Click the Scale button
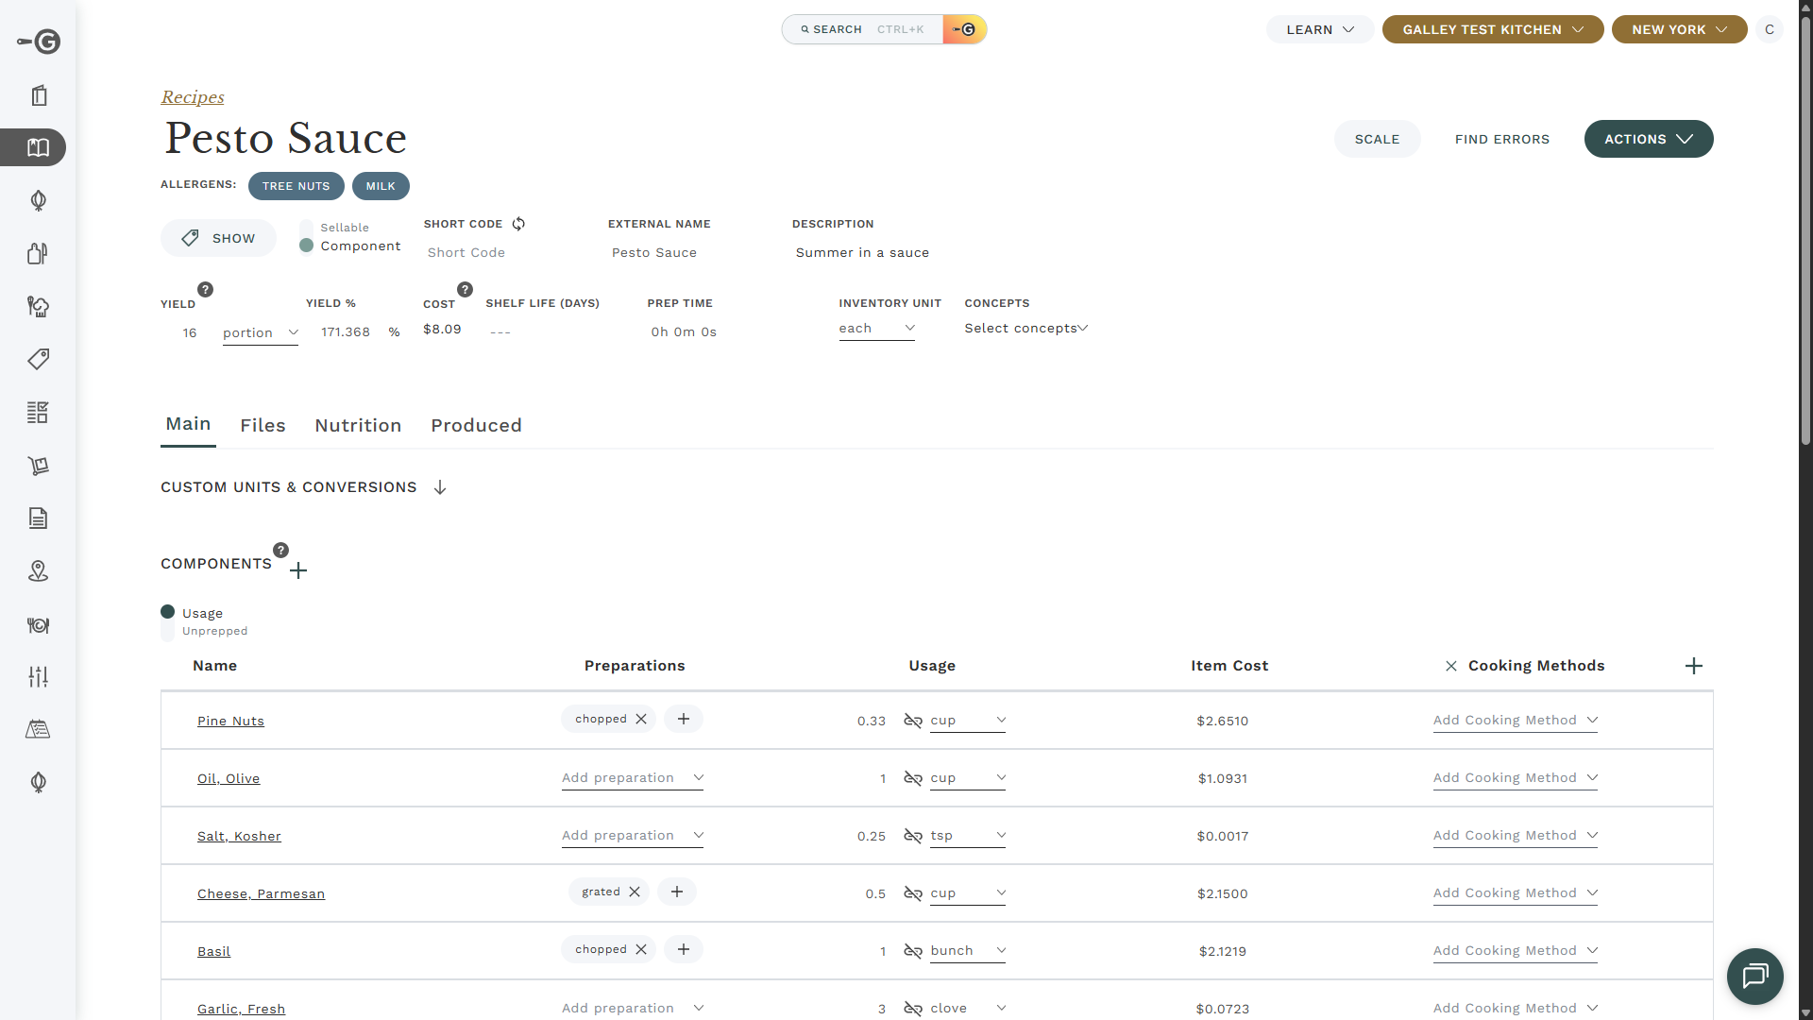The image size is (1813, 1020). tap(1377, 139)
